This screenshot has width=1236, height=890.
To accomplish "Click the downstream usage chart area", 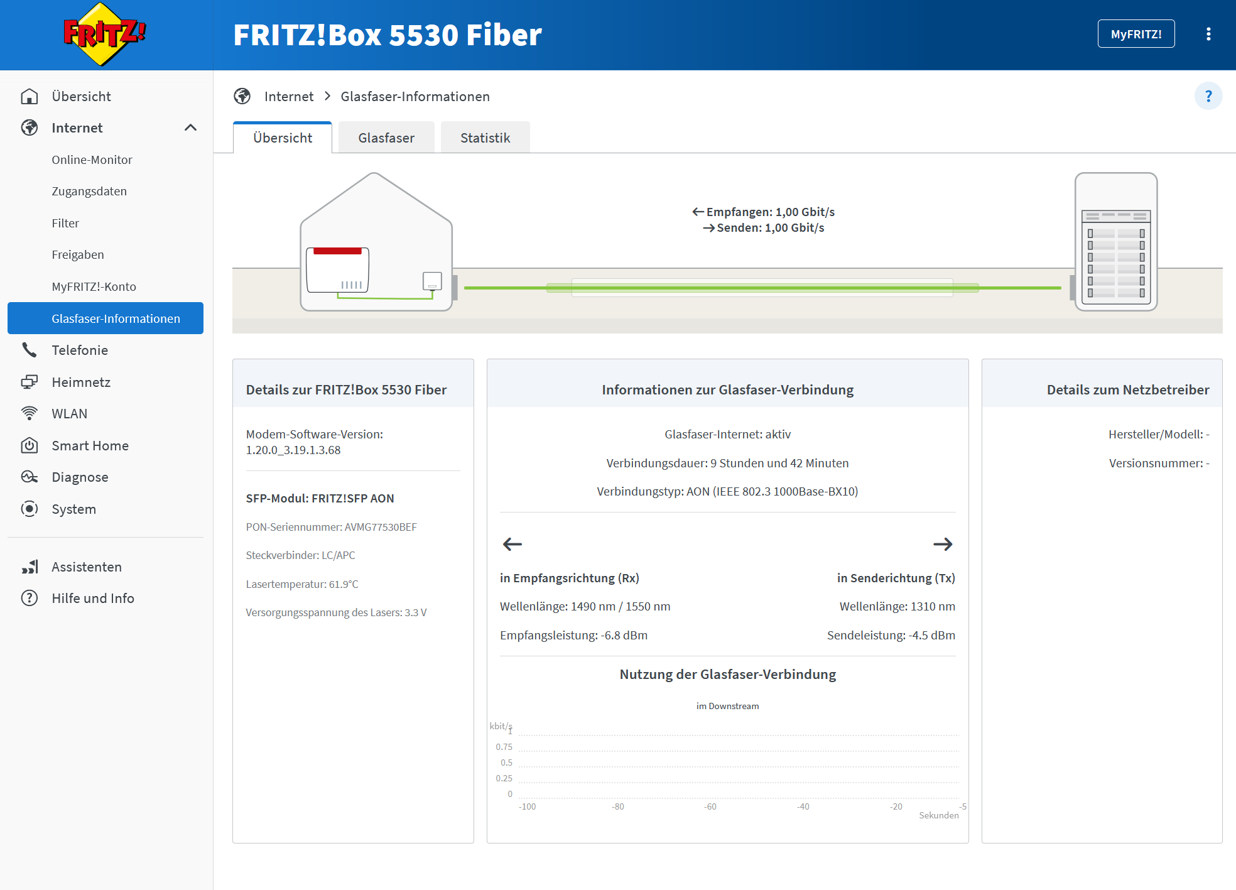I will pyautogui.click(x=739, y=766).
